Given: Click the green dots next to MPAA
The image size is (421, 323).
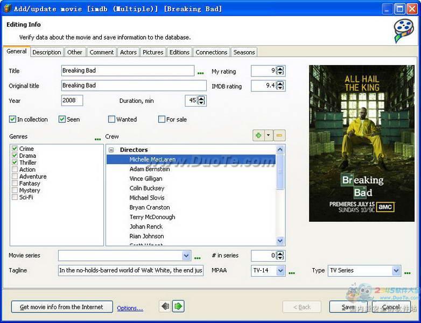Looking at the screenshot, I should tap(292, 273).
